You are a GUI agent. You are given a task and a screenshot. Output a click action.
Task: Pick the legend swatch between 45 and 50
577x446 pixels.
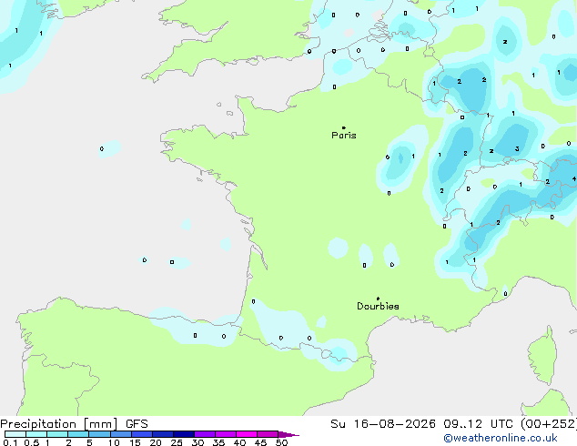(x=268, y=434)
